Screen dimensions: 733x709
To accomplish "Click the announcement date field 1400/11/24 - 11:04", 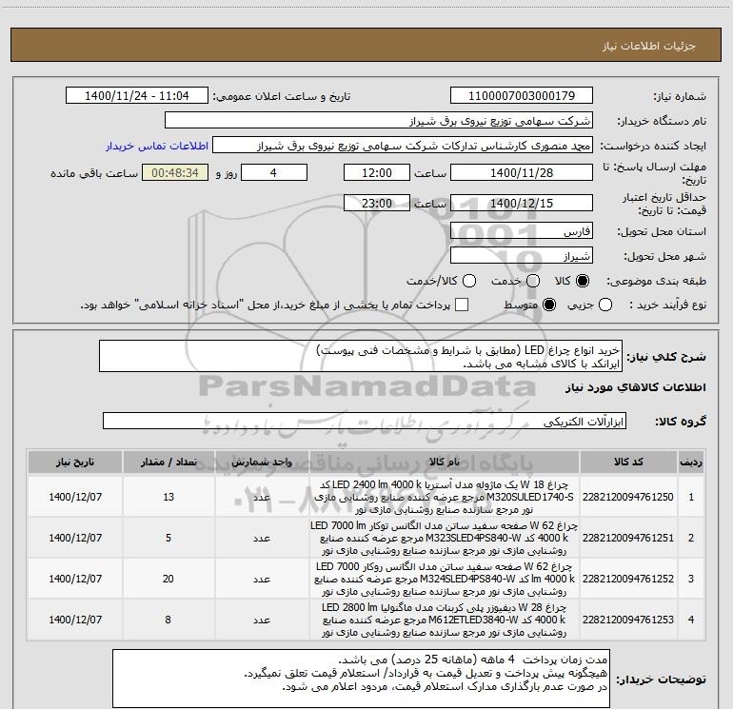I will 137,96.
